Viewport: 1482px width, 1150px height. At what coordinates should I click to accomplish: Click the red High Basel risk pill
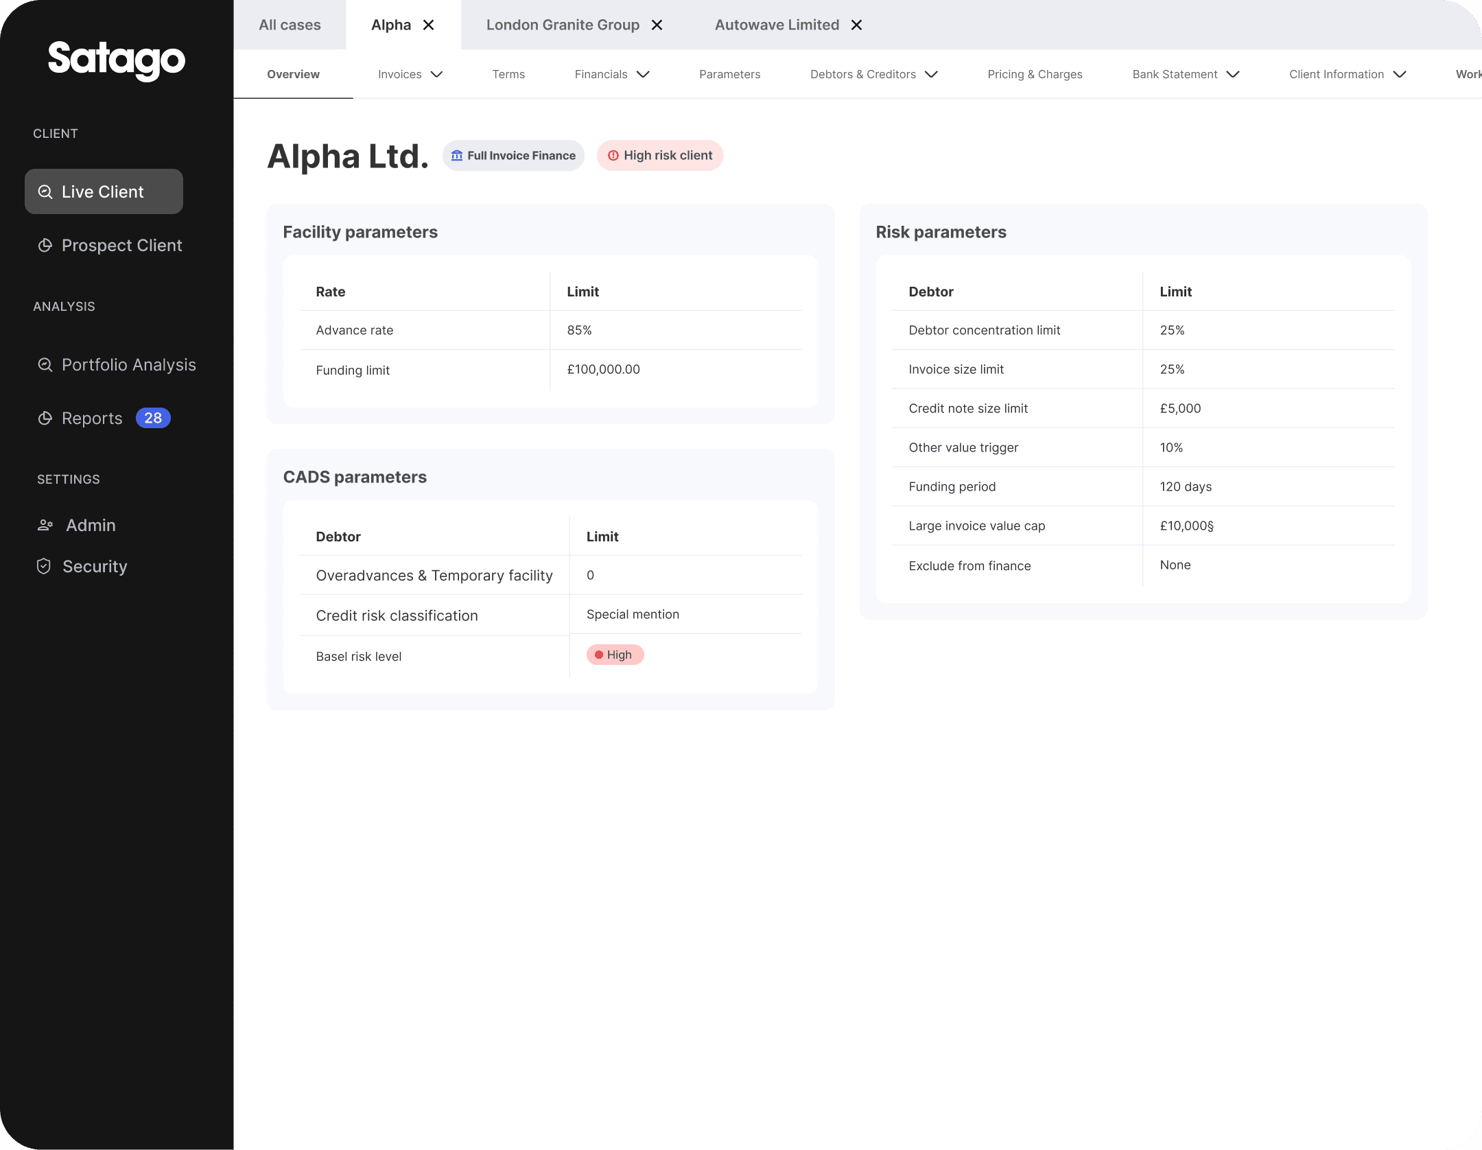[x=615, y=655]
